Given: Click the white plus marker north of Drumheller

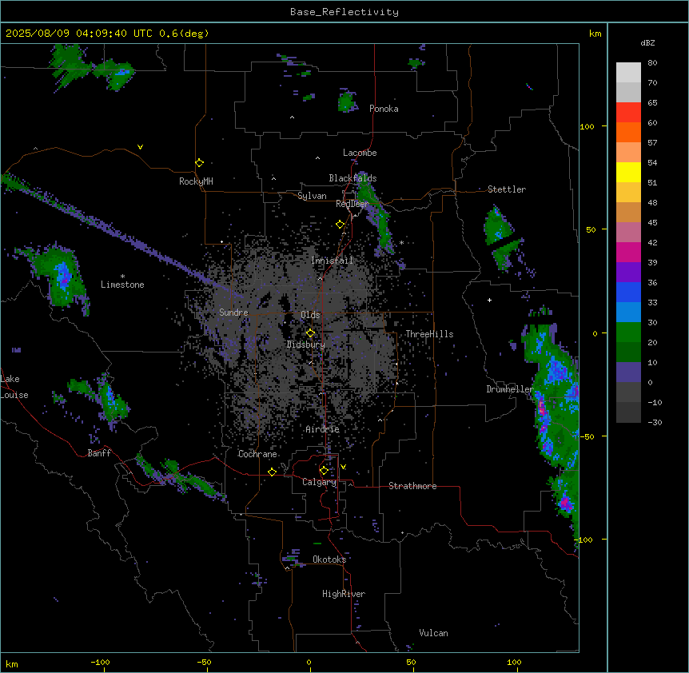Looking at the screenshot, I should tap(489, 300).
